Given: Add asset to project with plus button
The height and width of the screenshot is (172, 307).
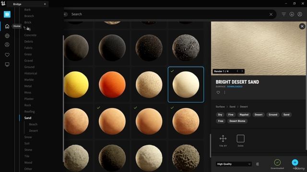Looking at the screenshot, I should tap(295, 162).
